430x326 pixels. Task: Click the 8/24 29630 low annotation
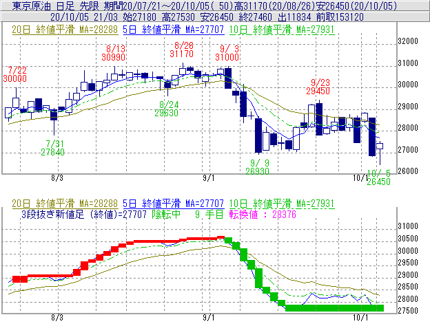(x=167, y=109)
